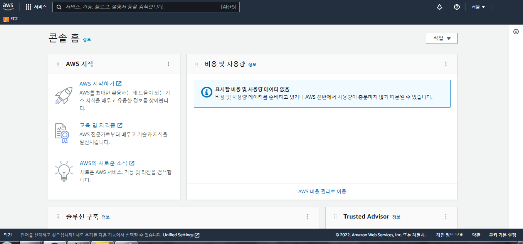
Task: Click the rocket icon for AWS 시작하기
Action: [64, 96]
